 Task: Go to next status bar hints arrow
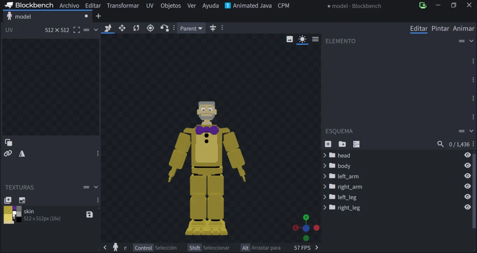(317, 247)
